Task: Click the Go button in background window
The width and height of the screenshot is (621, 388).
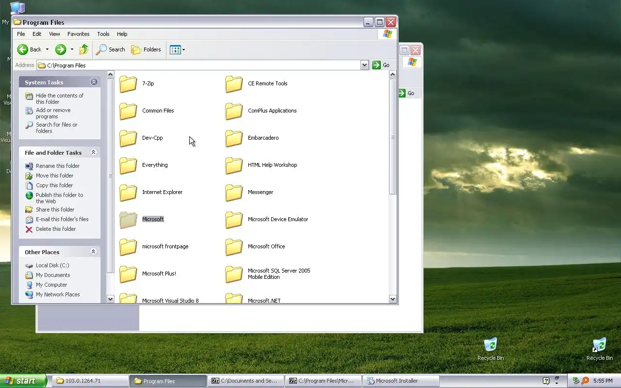Action: pos(407,93)
